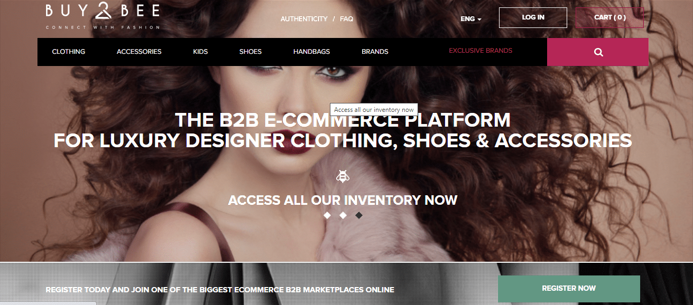
Task: Open the Cart (0) button
Action: (x=609, y=17)
